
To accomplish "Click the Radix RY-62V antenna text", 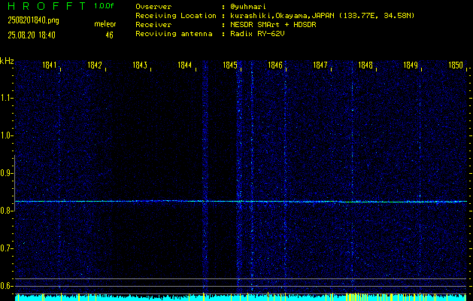I will (257, 34).
